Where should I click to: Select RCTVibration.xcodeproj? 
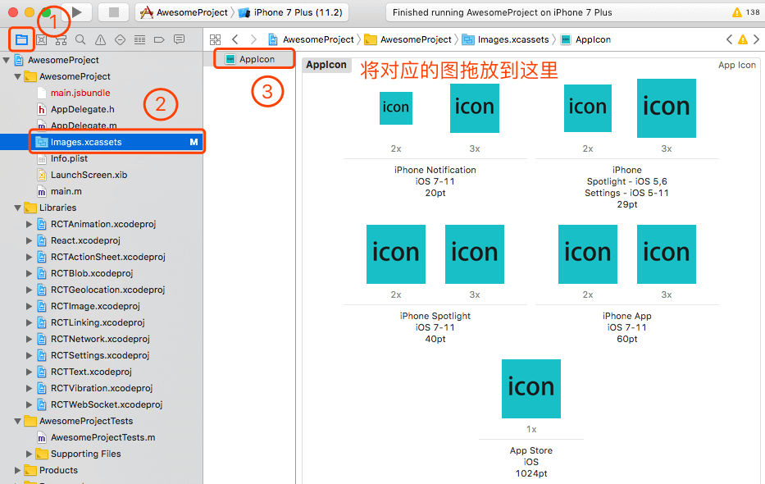(102, 388)
